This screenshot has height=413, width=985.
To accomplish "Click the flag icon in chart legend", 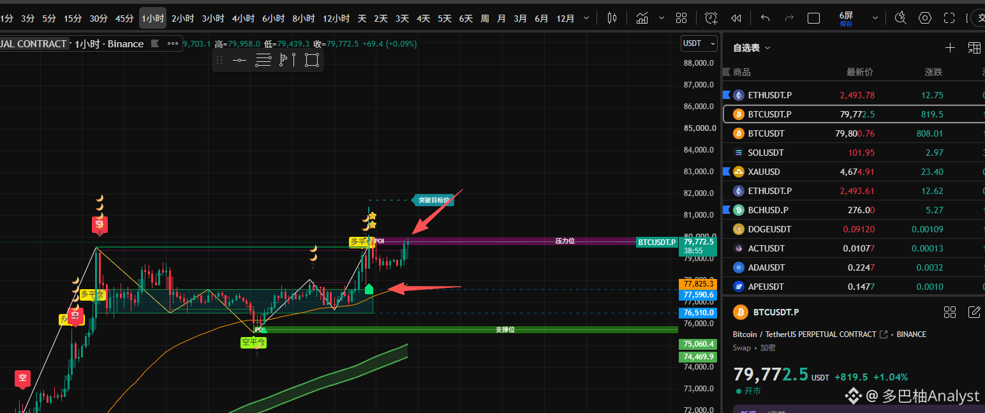I will (x=154, y=44).
